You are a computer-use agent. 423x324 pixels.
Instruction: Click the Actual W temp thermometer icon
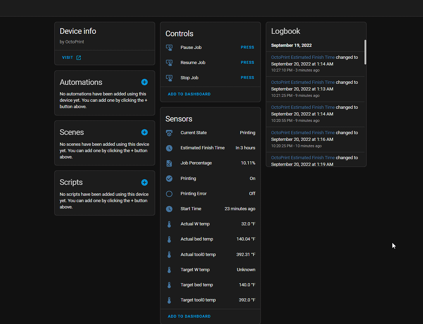click(169, 224)
